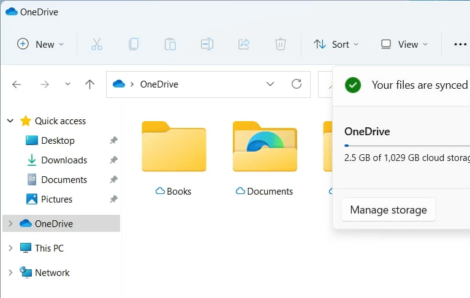
Task: Open the See more ellipsis menu
Action: pyautogui.click(x=460, y=44)
